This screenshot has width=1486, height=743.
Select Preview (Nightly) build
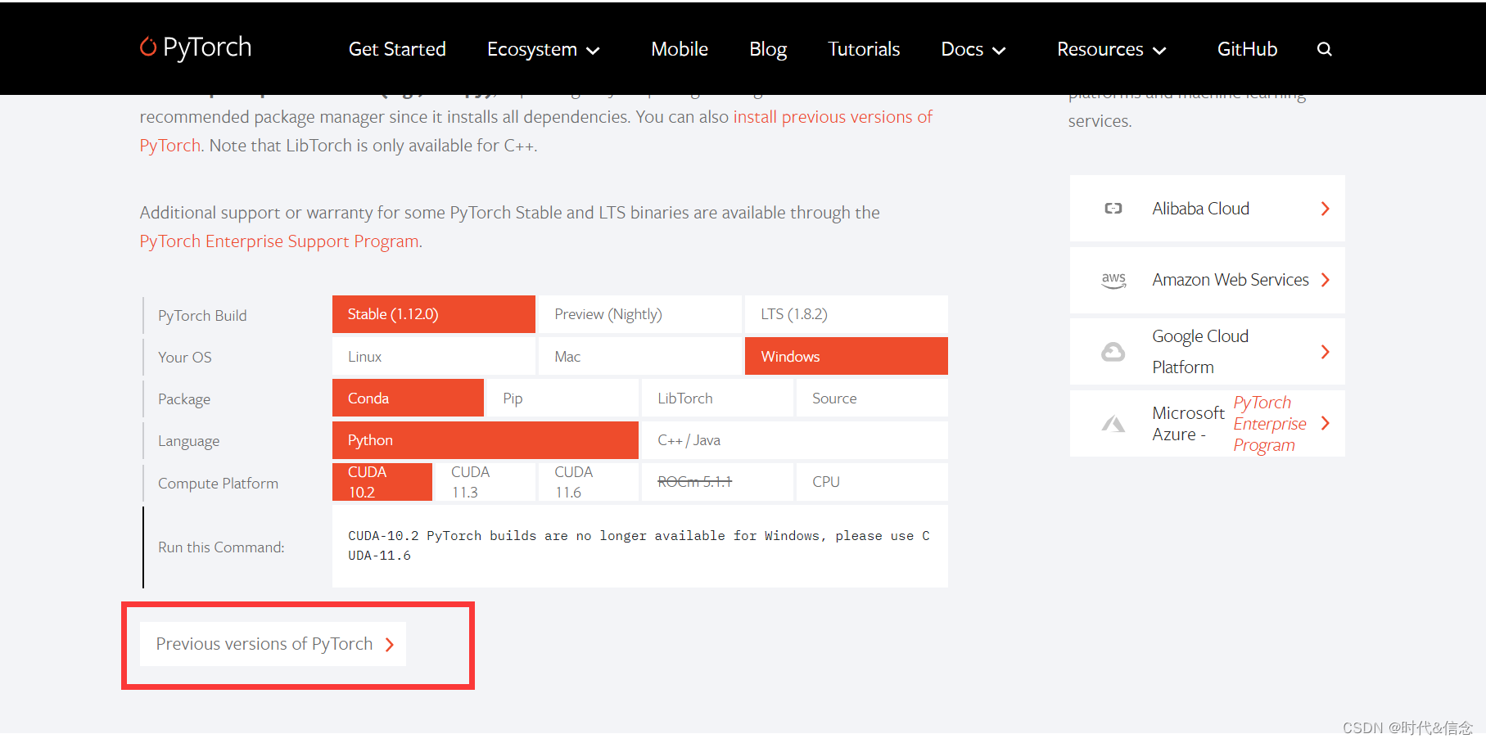coord(639,314)
